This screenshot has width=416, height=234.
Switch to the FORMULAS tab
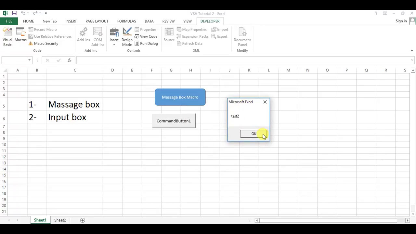pos(126,21)
